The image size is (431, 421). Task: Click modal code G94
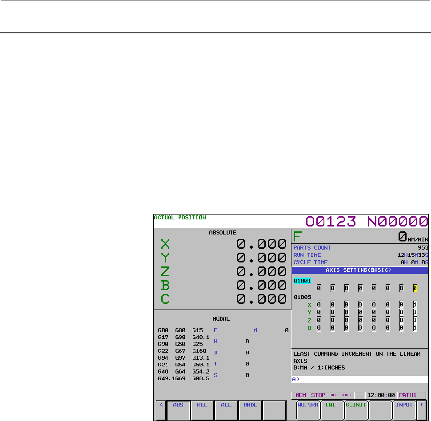point(163,358)
